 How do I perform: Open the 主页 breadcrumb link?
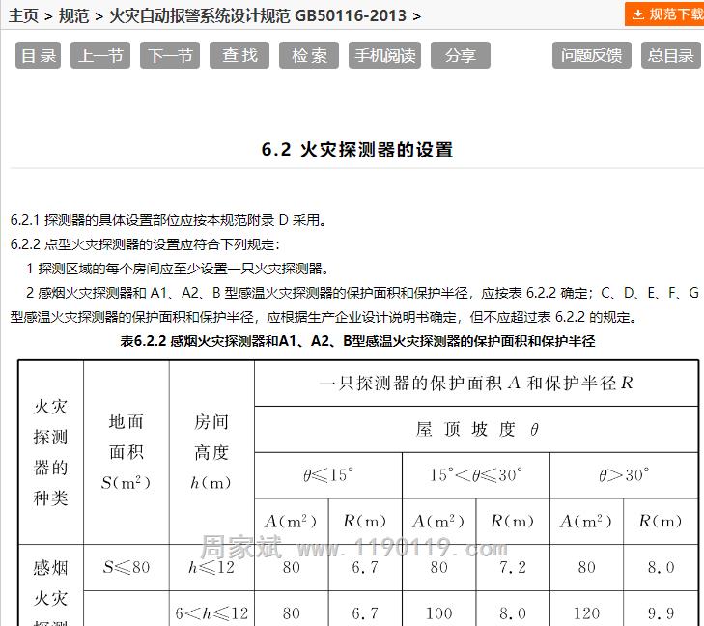[x=24, y=16]
